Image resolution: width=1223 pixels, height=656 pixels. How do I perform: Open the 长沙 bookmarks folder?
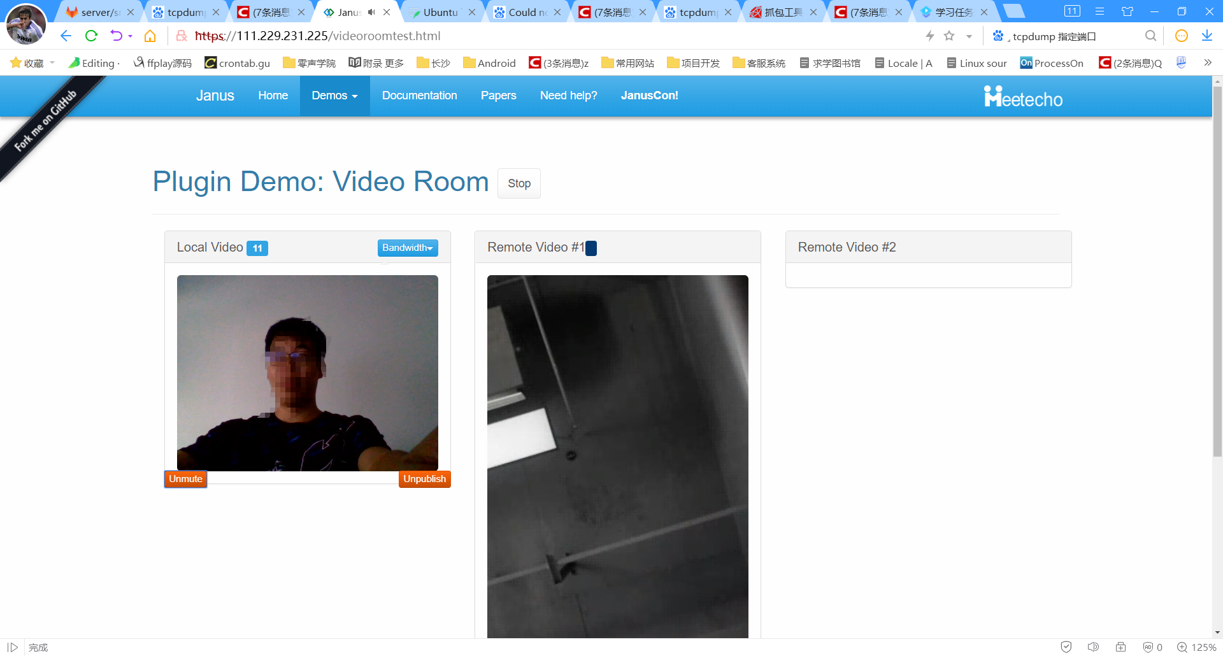tap(433, 62)
